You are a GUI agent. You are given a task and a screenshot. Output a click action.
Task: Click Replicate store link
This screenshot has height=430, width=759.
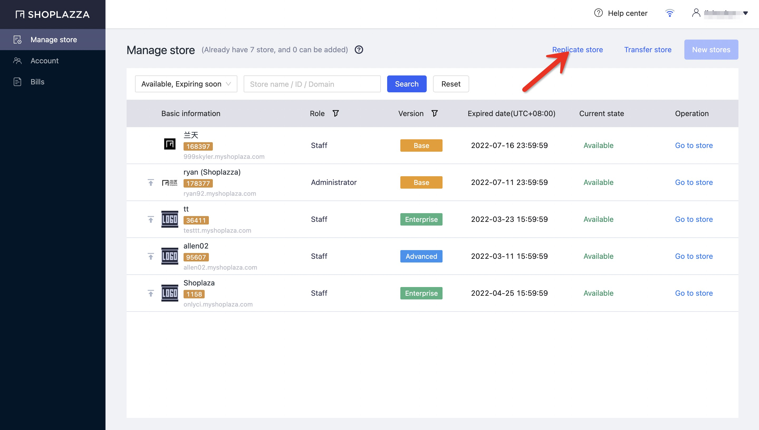click(x=578, y=50)
